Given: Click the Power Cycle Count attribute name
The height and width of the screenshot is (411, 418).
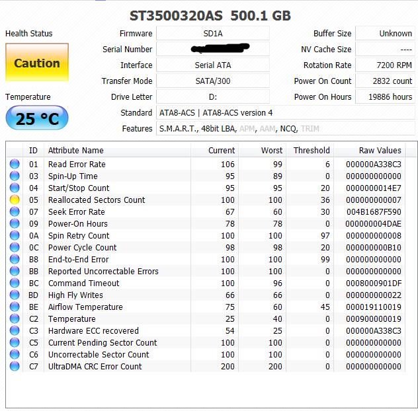Looking at the screenshot, I should click(83, 247).
